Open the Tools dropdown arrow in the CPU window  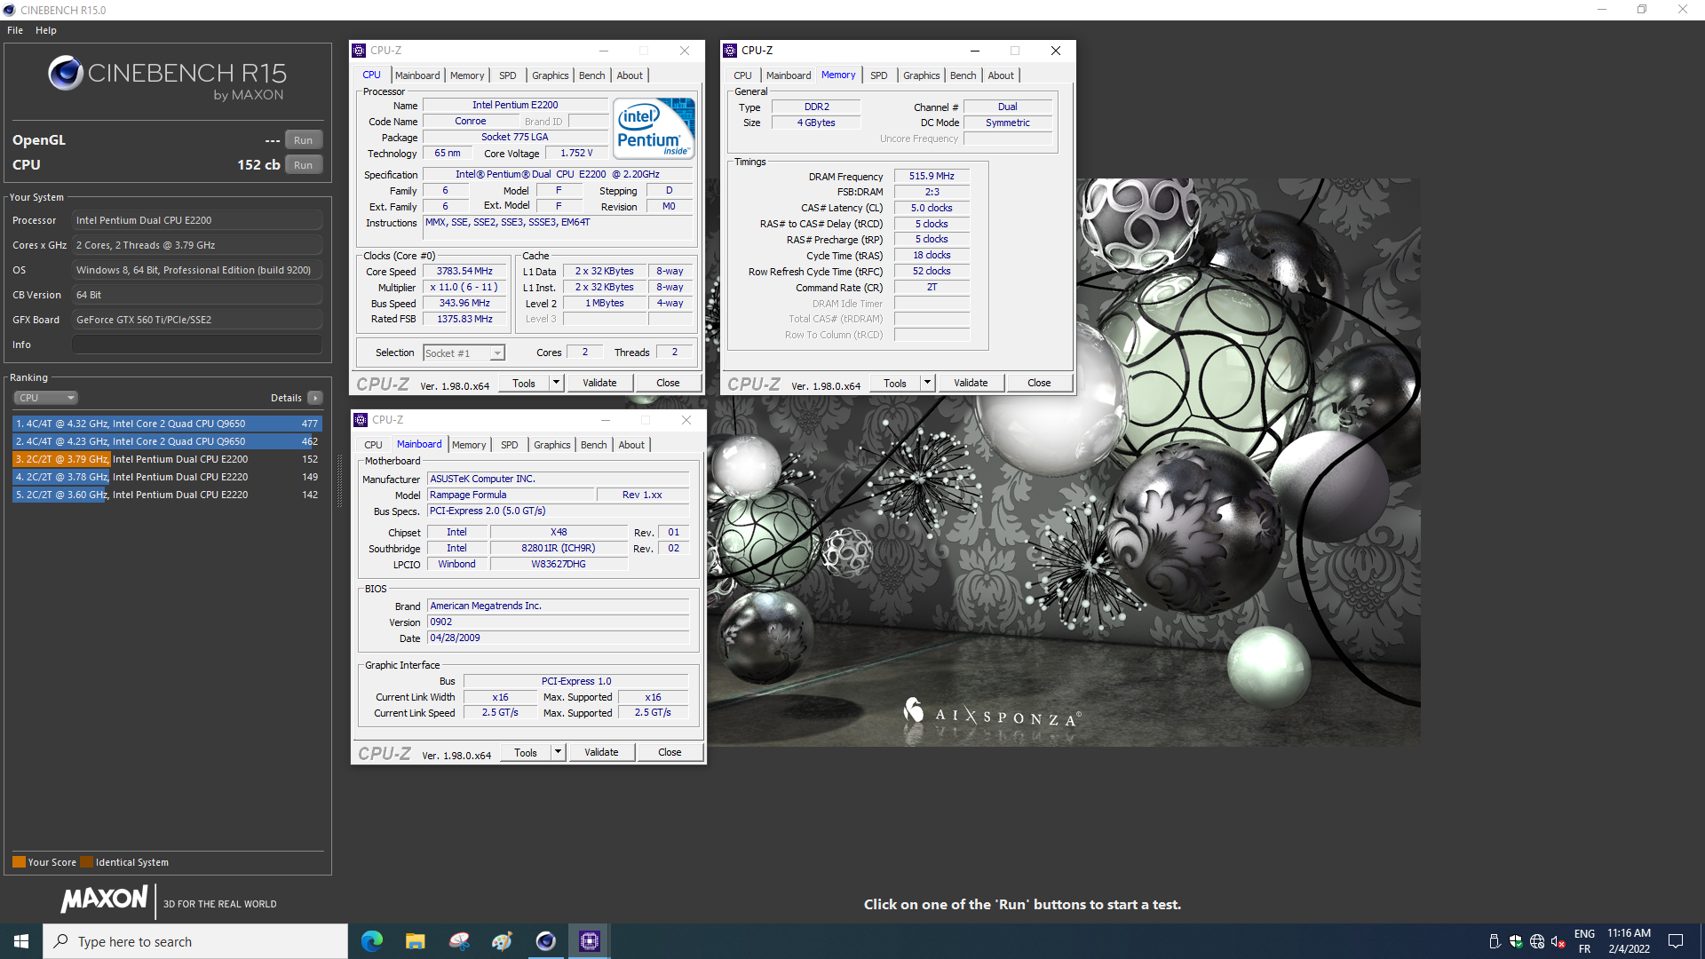coord(556,383)
